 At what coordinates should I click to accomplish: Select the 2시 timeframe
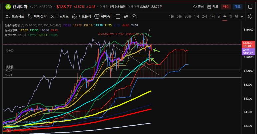204,16
